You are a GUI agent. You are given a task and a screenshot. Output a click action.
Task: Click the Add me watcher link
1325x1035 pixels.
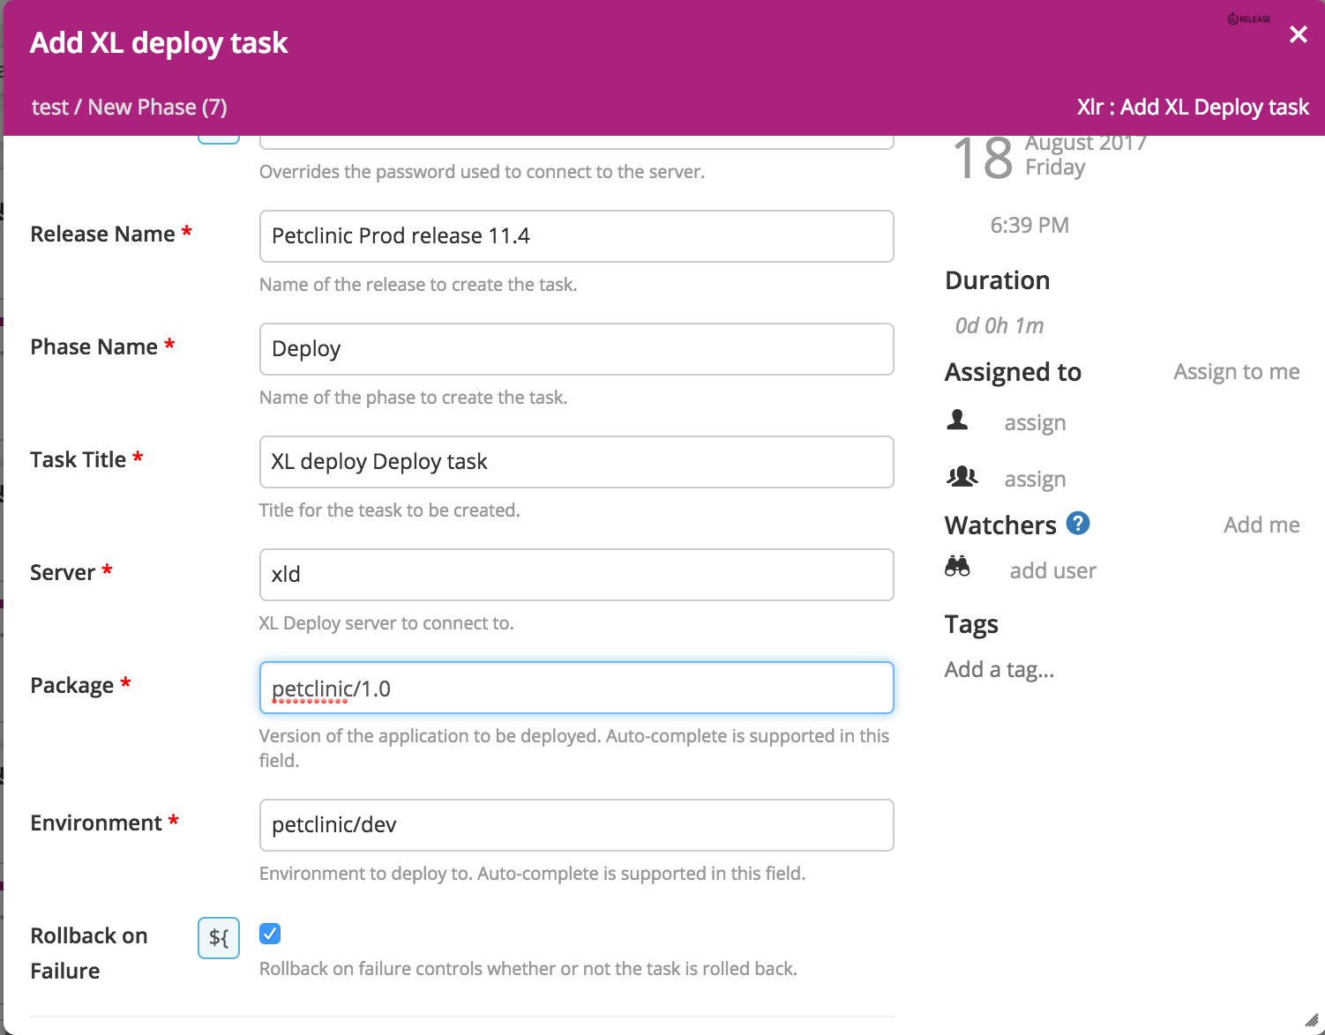click(x=1261, y=525)
